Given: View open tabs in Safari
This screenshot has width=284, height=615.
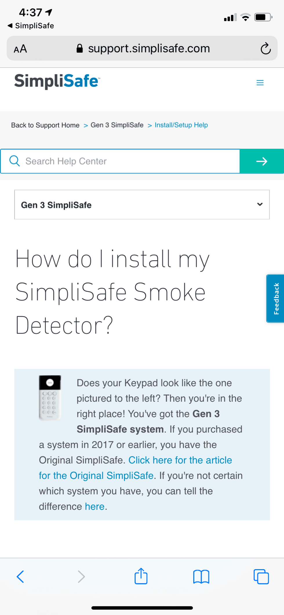Looking at the screenshot, I should pos(261,576).
